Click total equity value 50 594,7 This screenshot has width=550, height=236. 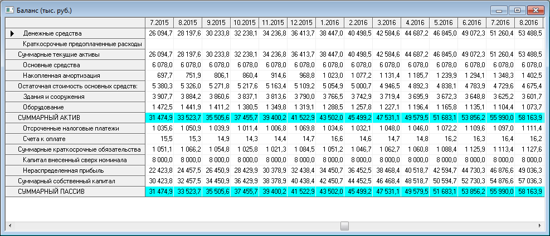(x=444, y=181)
